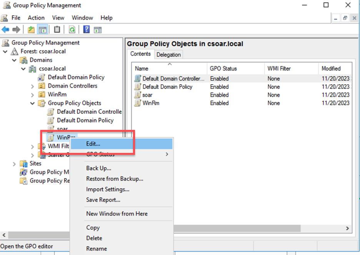Switch to the Delegation tab
360x255 pixels.
[x=168, y=54]
